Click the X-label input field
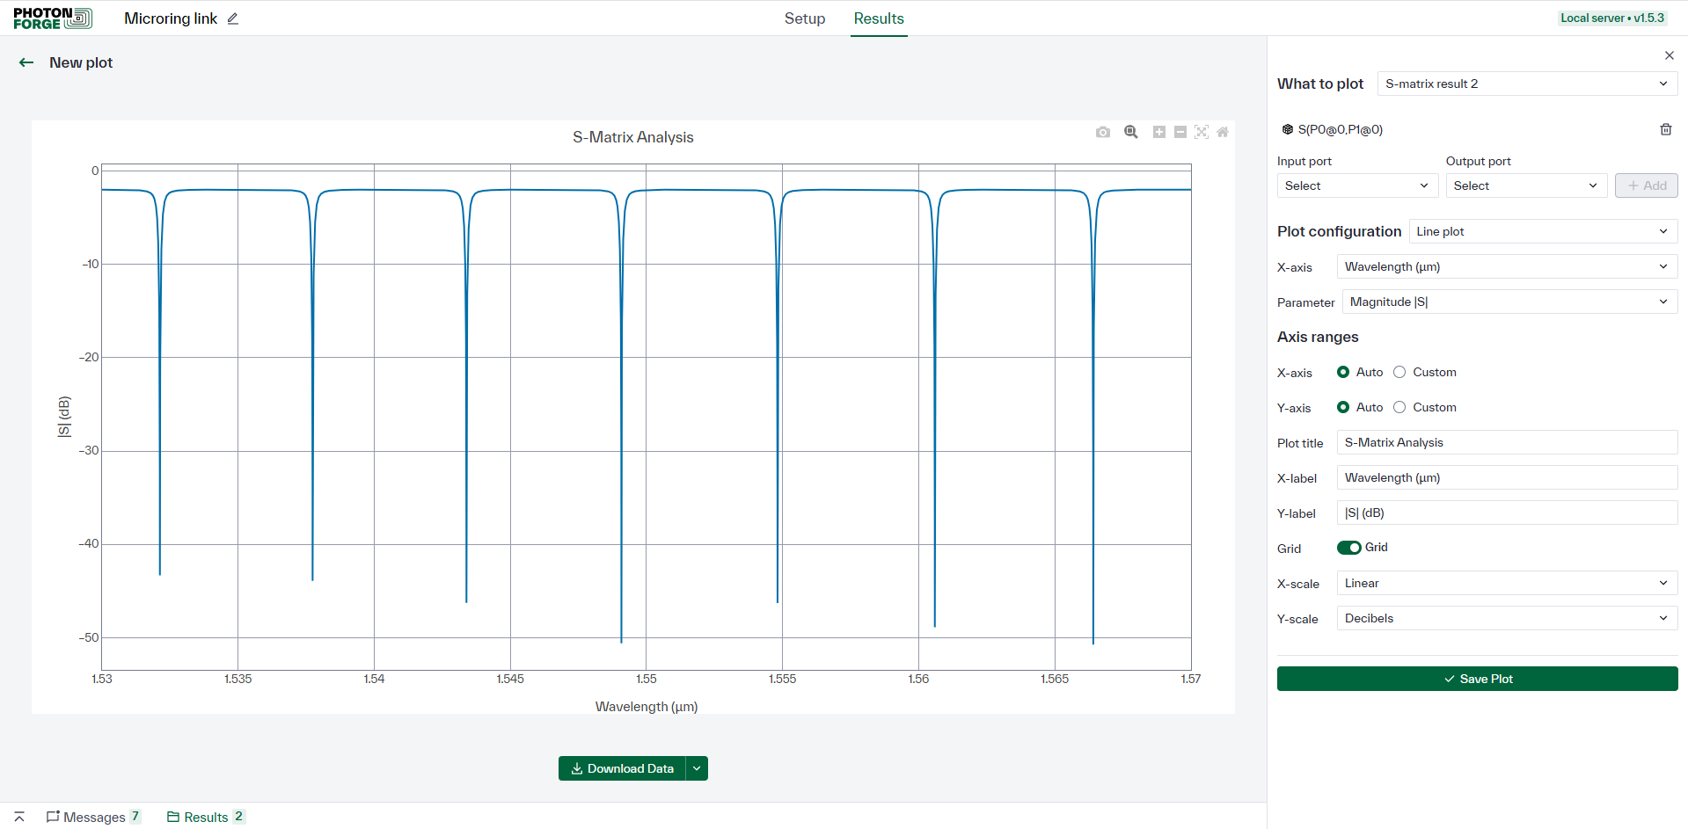 [x=1507, y=477]
